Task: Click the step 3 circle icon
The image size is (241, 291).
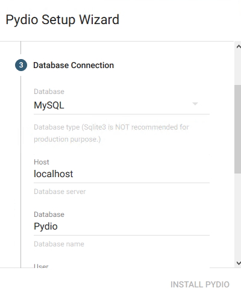Action: 21,65
